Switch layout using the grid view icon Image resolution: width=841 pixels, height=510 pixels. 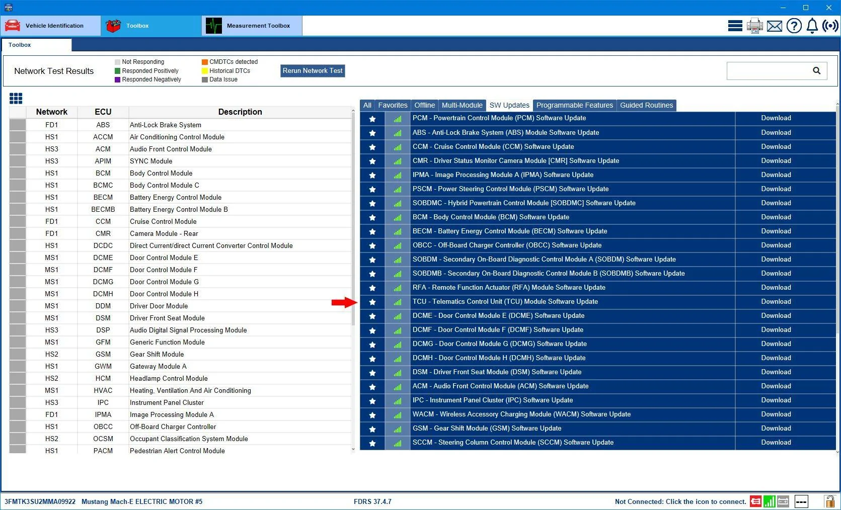coord(16,98)
